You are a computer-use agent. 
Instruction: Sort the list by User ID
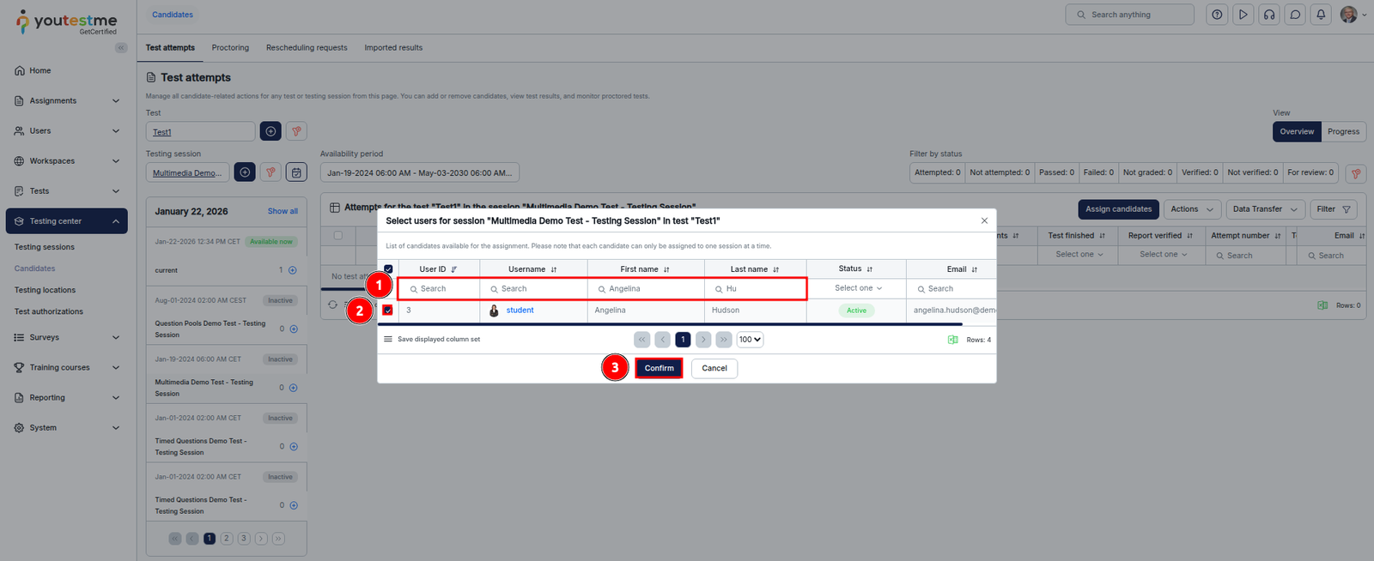[453, 269]
